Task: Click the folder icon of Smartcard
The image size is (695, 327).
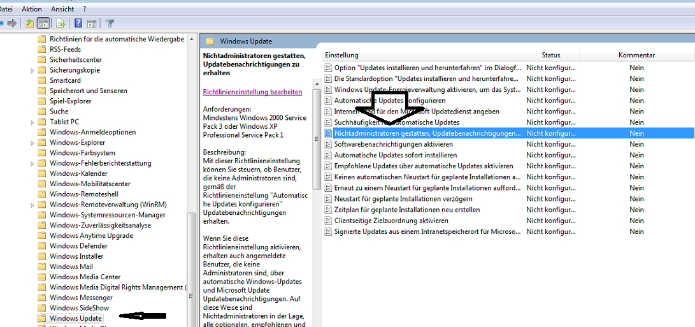Action: (x=41, y=80)
